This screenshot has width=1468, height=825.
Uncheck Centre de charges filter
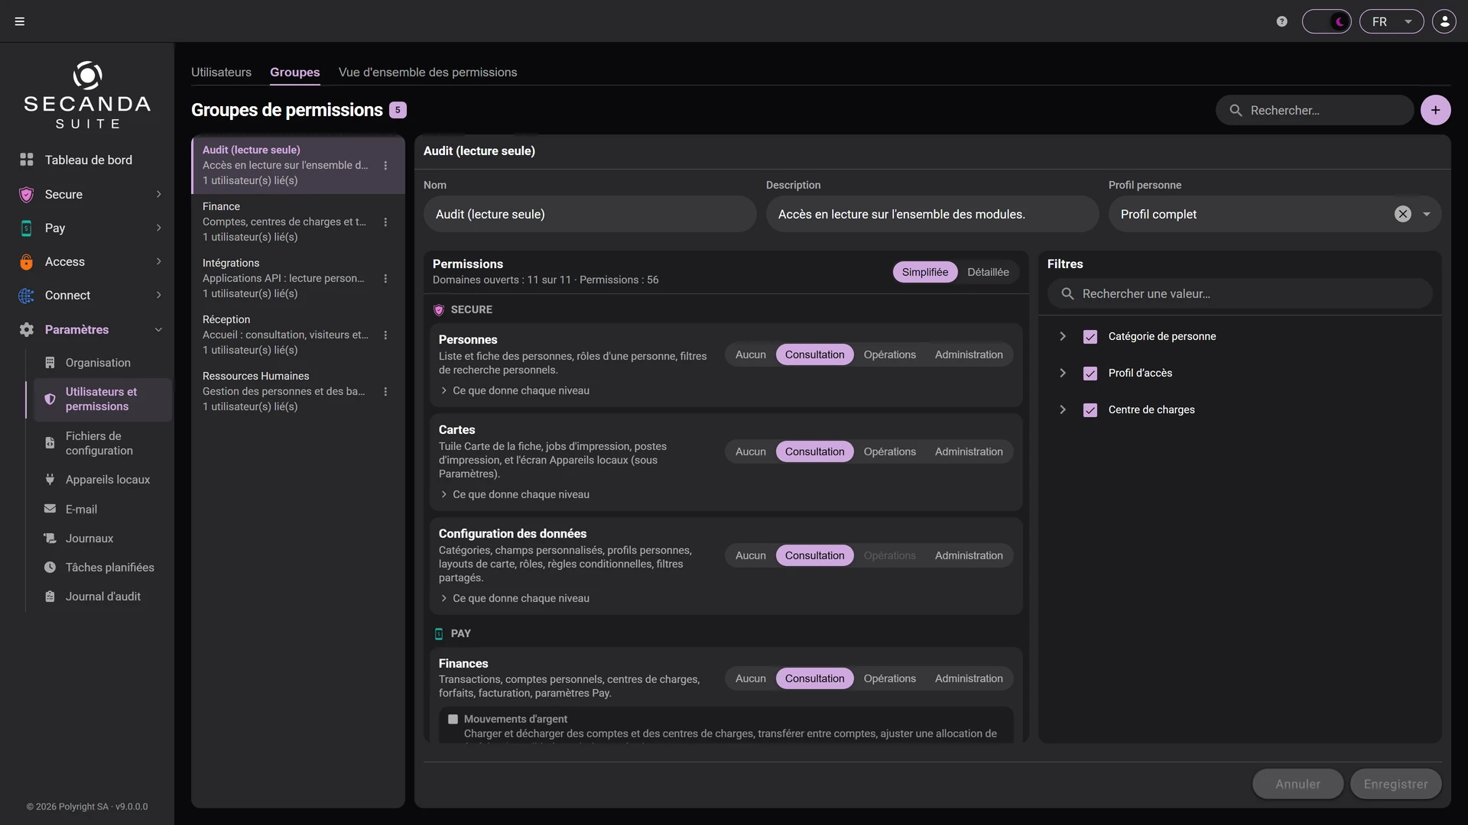1090,410
